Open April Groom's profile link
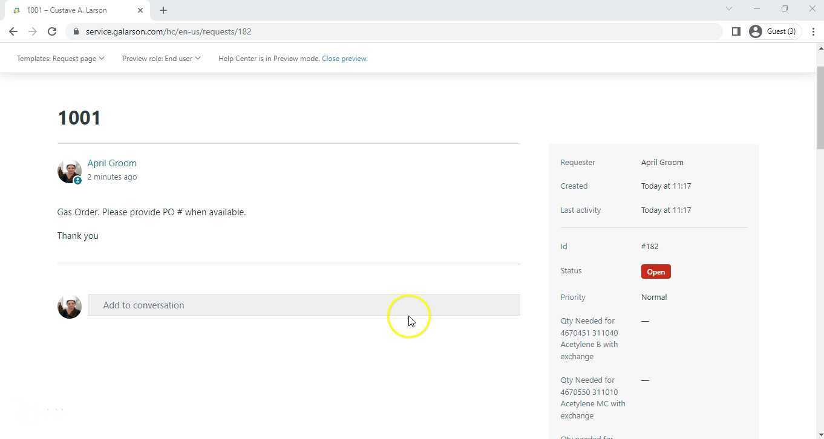The height and width of the screenshot is (439, 824). (112, 163)
